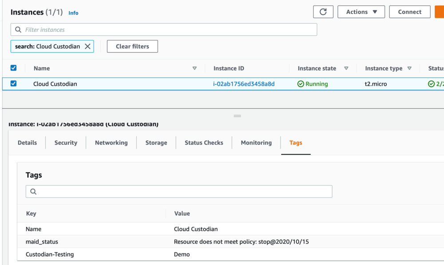Image resolution: width=444 pixels, height=265 pixels.
Task: Uncheck the Cloud Custodian instance row checkbox
Action: click(x=13, y=83)
